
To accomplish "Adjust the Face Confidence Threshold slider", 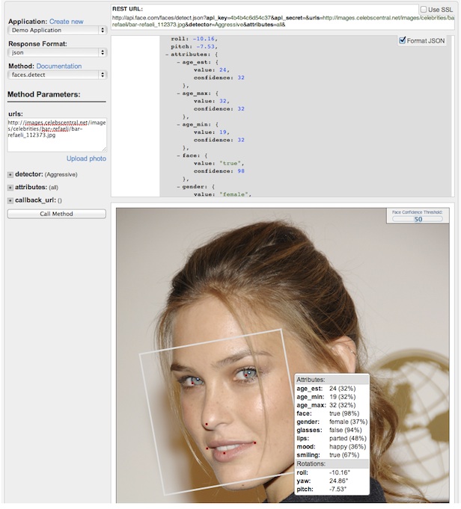I will [418, 219].
